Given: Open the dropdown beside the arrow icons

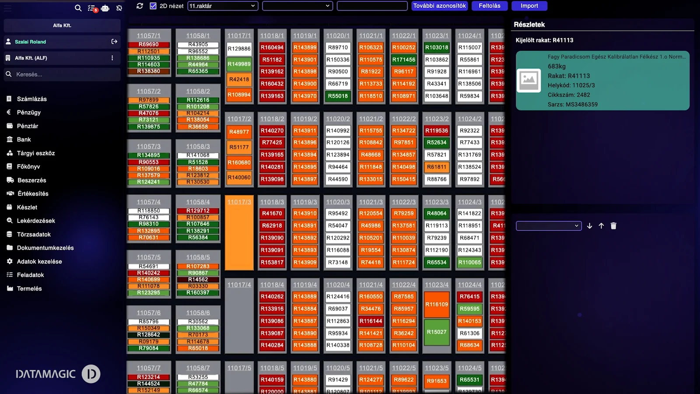Looking at the screenshot, I should point(549,226).
